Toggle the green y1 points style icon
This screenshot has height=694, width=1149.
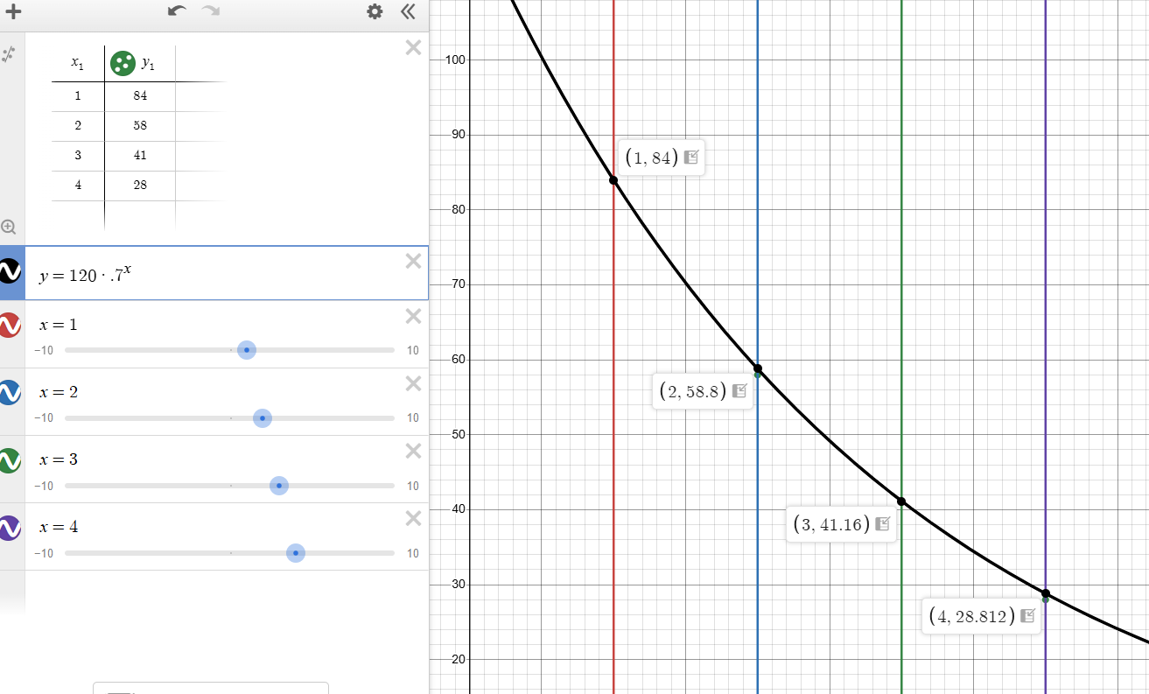(x=123, y=63)
